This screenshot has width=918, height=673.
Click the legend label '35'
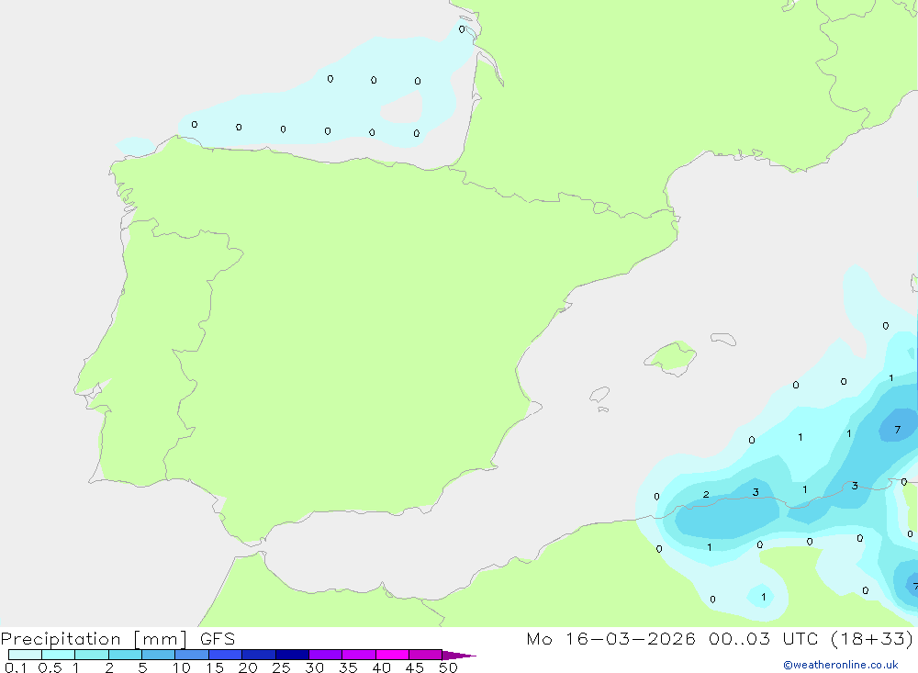348,667
